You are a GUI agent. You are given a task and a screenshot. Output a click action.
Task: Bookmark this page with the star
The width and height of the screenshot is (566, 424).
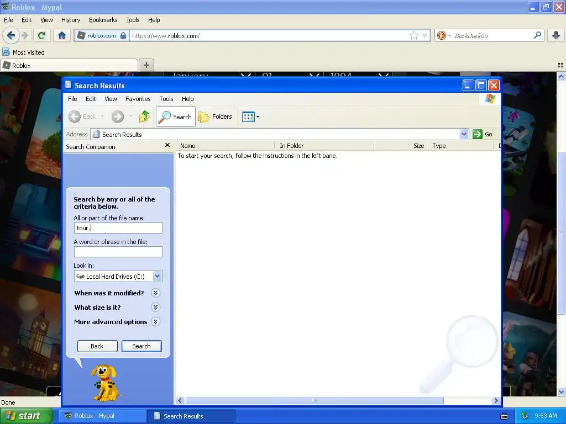pyautogui.click(x=413, y=35)
